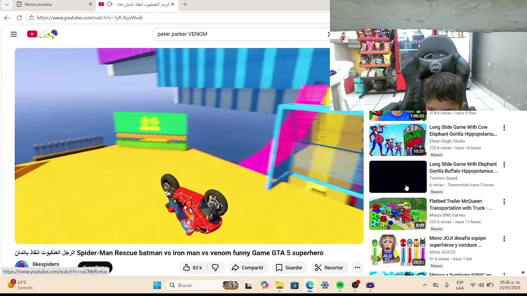Open Settings gear on taskbar
This screenshot has width=527, height=296.
(325, 285)
